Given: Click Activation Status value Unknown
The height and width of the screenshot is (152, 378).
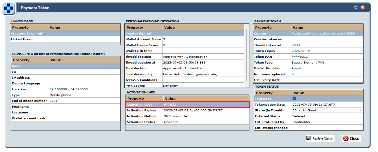Looking at the screenshot, I should coord(171,122).
